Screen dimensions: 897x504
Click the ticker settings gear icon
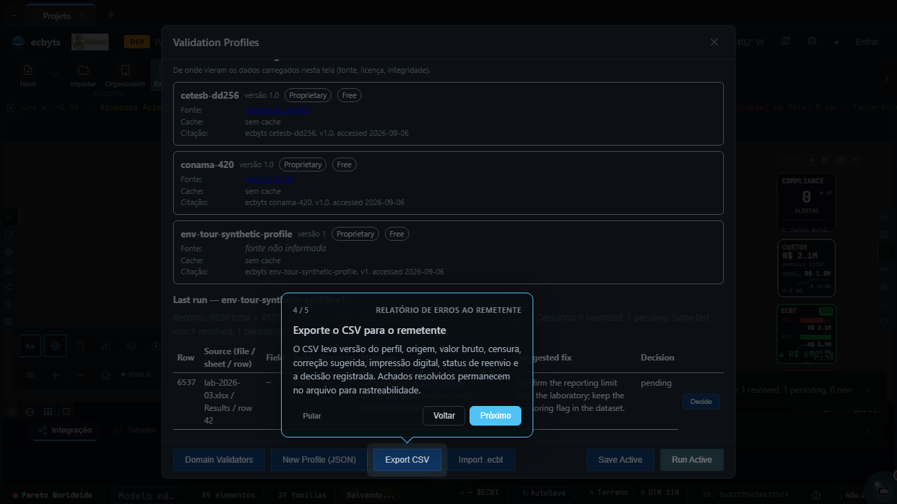tap(11, 108)
